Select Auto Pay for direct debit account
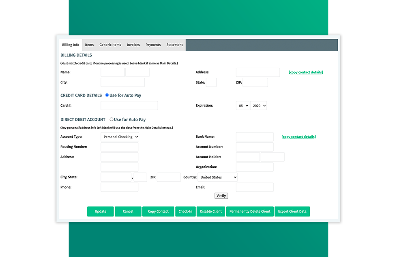397x257 pixels. coord(112,120)
